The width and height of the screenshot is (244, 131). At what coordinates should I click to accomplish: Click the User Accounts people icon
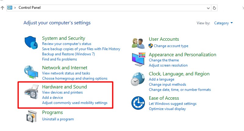pyautogui.click(x=138, y=43)
